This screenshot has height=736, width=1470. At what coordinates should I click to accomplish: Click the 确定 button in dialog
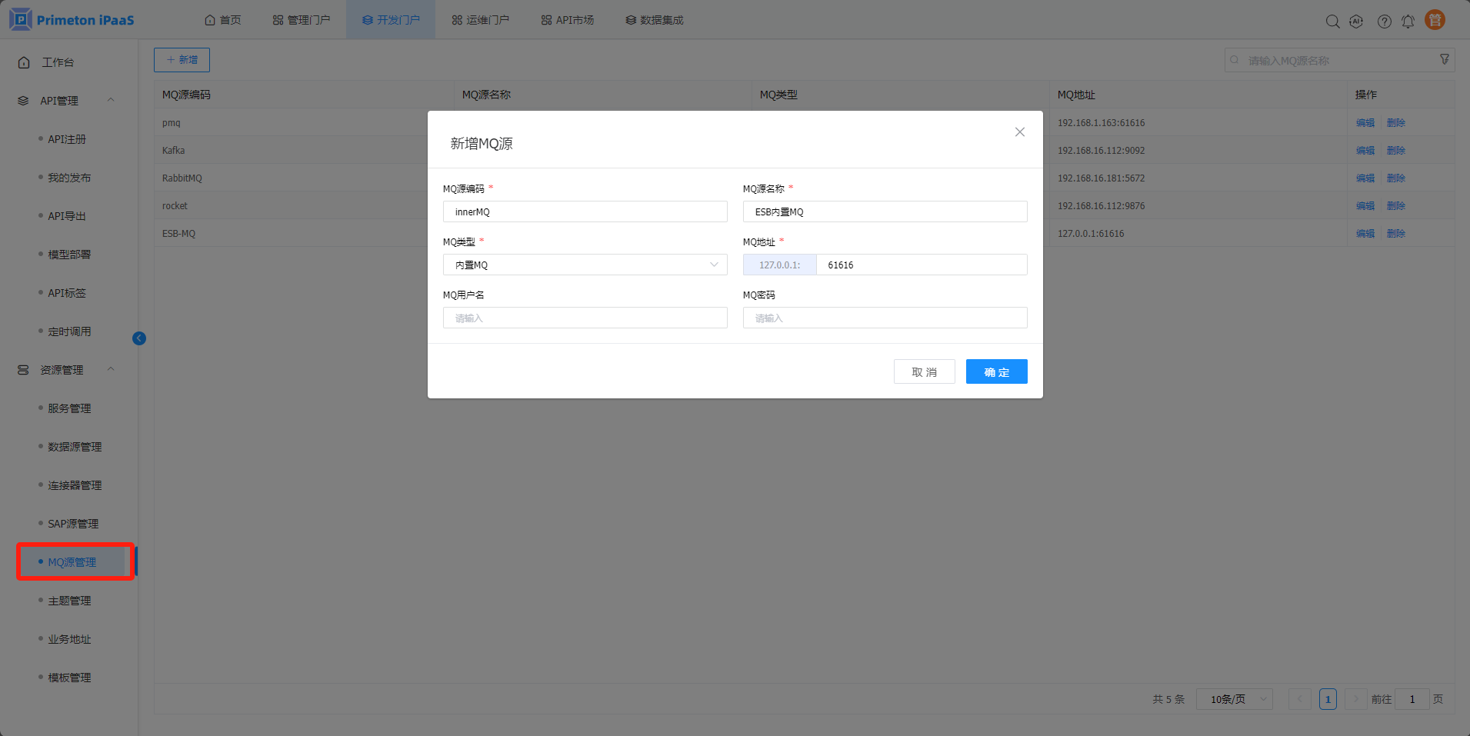996,371
